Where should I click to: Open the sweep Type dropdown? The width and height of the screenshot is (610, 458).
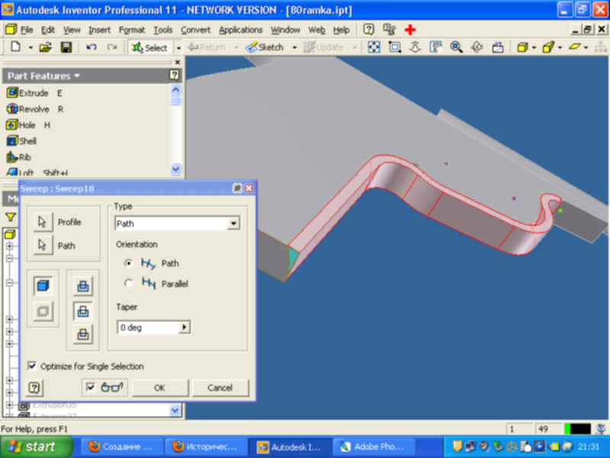(233, 224)
